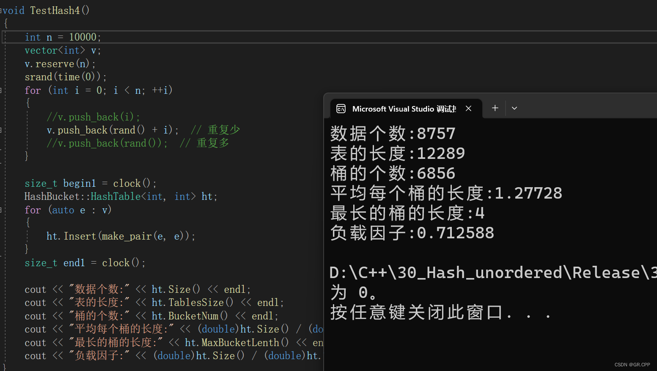Click the '按任意键关闭此窗口. . .' prompt
This screenshot has height=371, width=657.
pyautogui.click(x=441, y=312)
